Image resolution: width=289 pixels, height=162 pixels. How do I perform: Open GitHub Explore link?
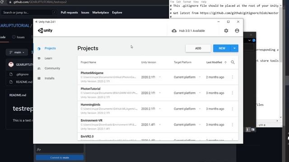pos(117,13)
